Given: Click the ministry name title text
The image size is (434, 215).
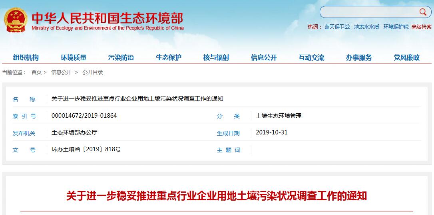Looking at the screenshot, I should pos(107,19).
